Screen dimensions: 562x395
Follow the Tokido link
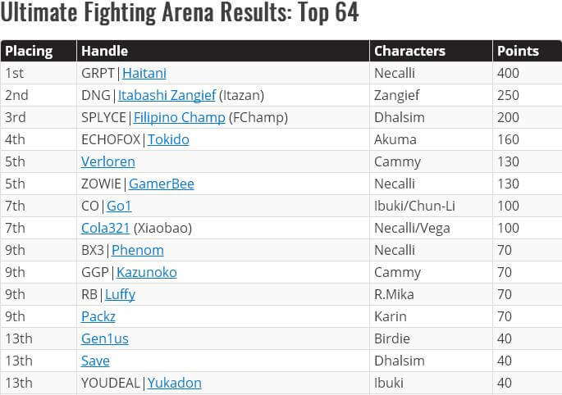coord(168,139)
